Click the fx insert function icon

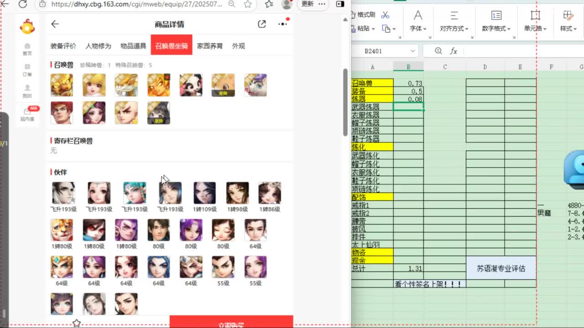pyautogui.click(x=454, y=51)
